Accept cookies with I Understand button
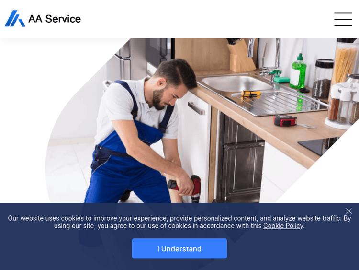 [x=179, y=248]
